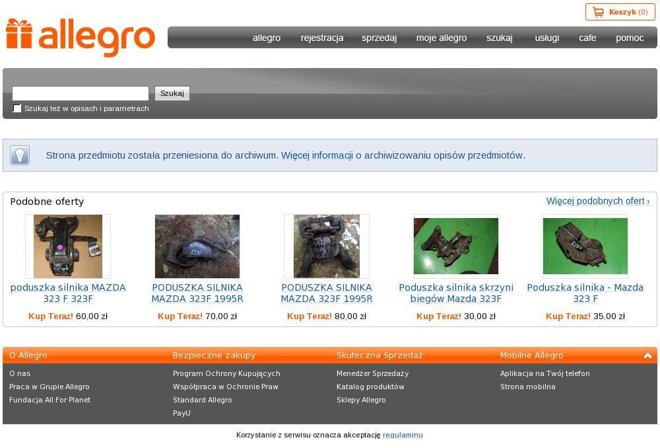Click the allegro gift logo

pos(81,38)
